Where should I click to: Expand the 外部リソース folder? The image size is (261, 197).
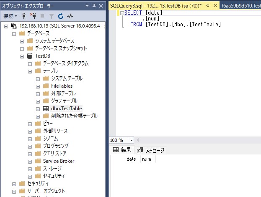tap(30, 131)
